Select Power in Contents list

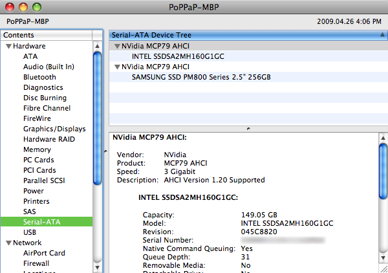click(x=34, y=191)
